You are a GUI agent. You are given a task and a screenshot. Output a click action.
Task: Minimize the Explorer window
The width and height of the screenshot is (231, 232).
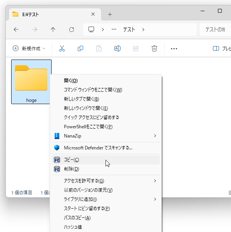pyautogui.click(x=203, y=11)
